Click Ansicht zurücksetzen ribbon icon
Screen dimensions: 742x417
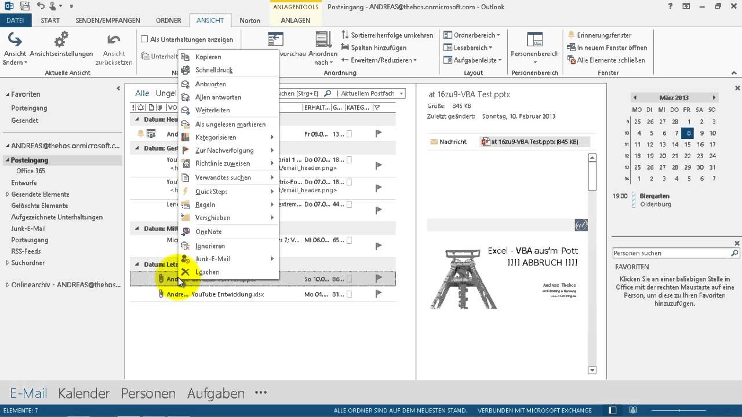114,39
